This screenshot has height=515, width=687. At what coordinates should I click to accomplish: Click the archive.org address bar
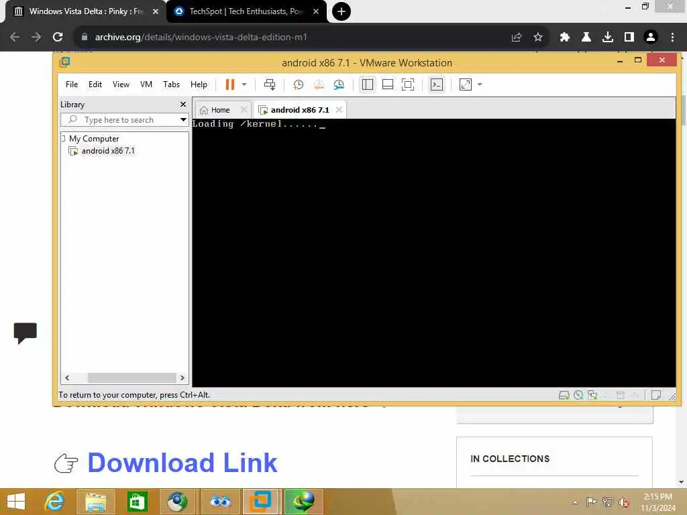click(x=289, y=38)
